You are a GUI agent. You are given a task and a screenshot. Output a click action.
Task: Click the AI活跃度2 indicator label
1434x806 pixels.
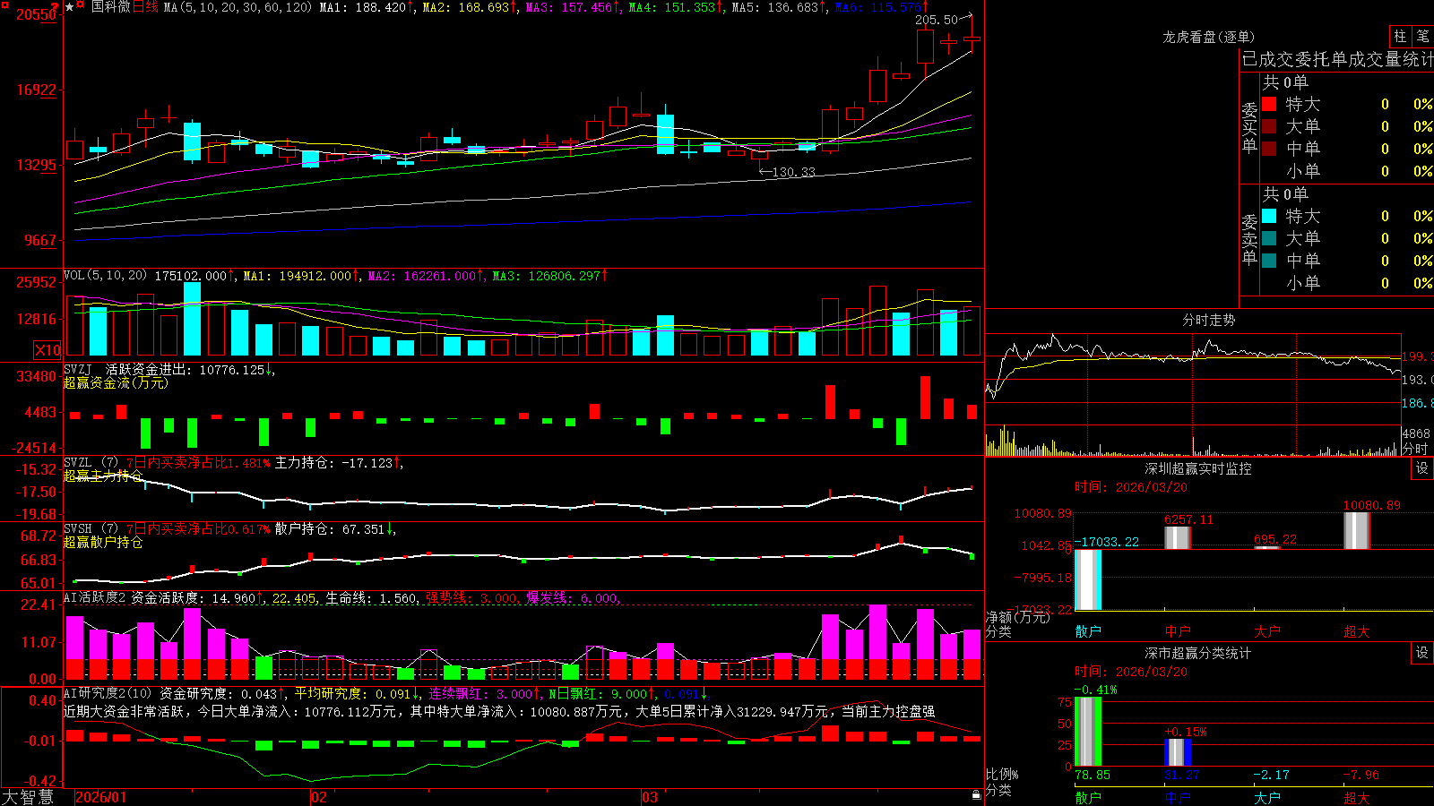95,597
